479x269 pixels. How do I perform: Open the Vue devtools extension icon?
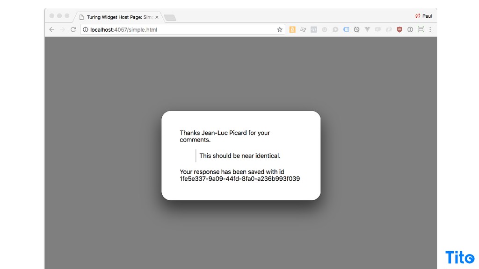pyautogui.click(x=367, y=29)
